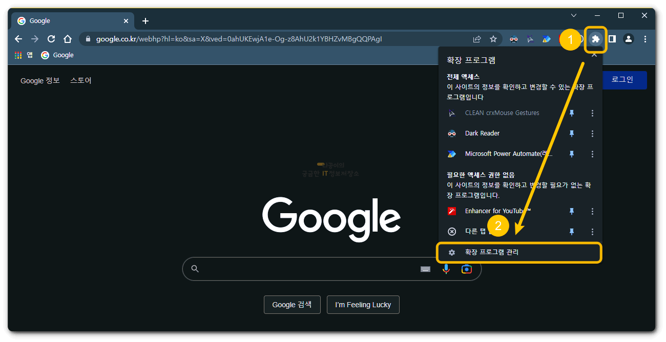Click the side panel icon next to extensions
The image size is (666, 342).
pos(612,39)
